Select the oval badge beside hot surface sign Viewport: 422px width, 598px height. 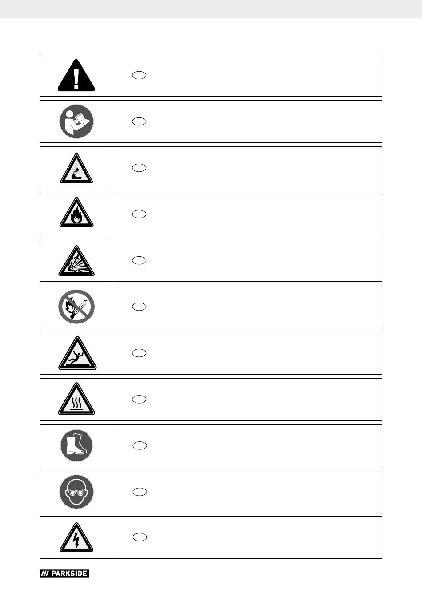pos(139,399)
